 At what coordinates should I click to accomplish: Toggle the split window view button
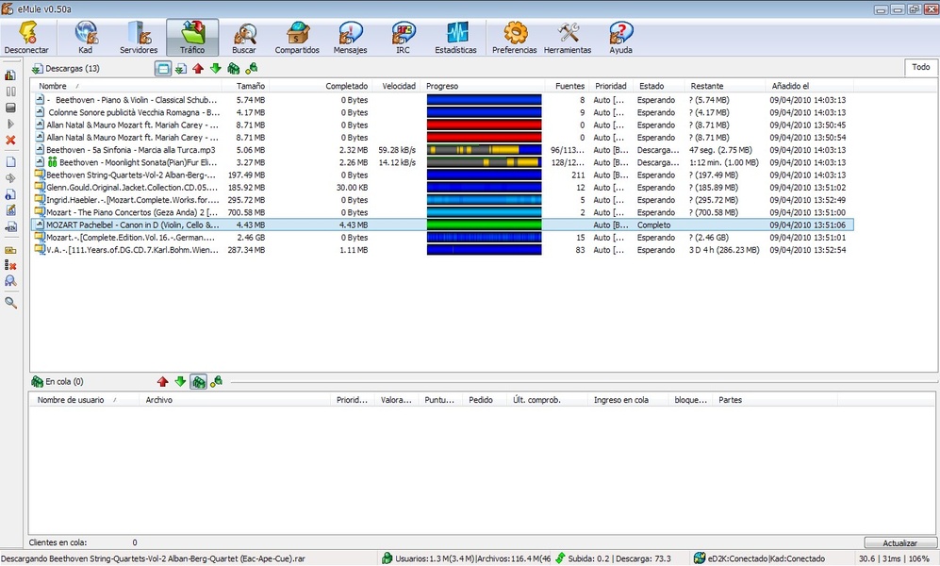(x=162, y=69)
